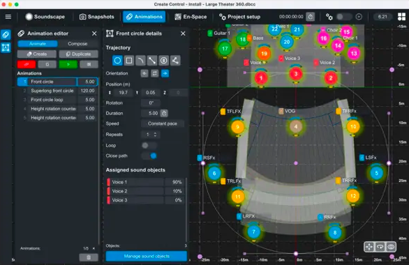The height and width of the screenshot is (265, 409).
Task: Click the Duplicate button
Action: click(78, 54)
